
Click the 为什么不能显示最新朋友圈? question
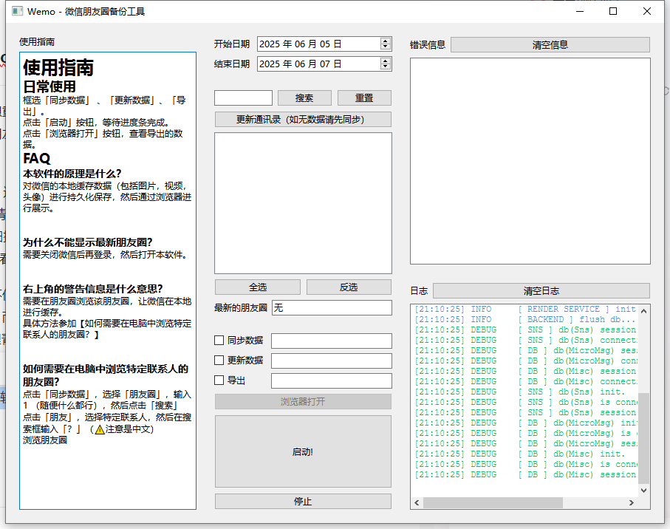pyautogui.click(x=88, y=243)
